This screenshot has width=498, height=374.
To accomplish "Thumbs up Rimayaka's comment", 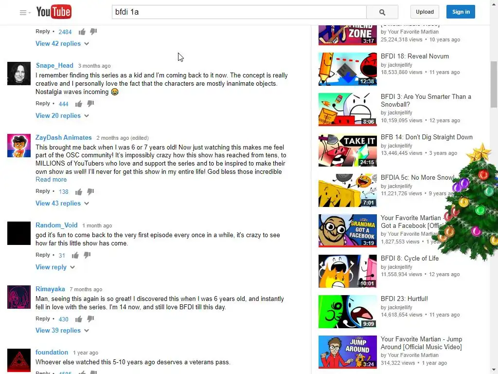I will (79, 319).
